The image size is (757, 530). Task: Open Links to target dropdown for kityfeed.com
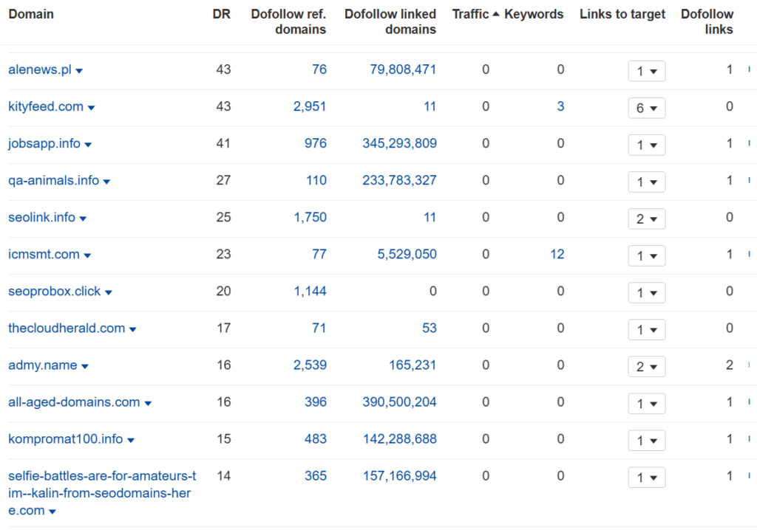click(x=646, y=108)
